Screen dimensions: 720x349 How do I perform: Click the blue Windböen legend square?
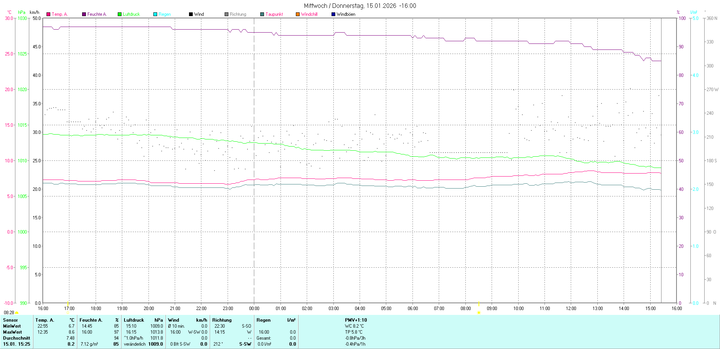[333, 14]
